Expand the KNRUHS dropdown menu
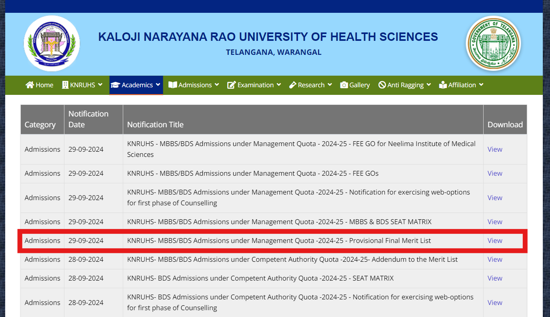The height and width of the screenshot is (317, 550). [82, 84]
